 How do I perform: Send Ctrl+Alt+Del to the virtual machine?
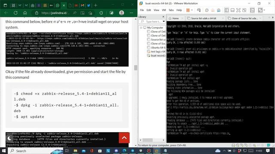click(x=199, y=10)
